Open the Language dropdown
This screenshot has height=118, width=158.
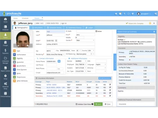(101, 65)
